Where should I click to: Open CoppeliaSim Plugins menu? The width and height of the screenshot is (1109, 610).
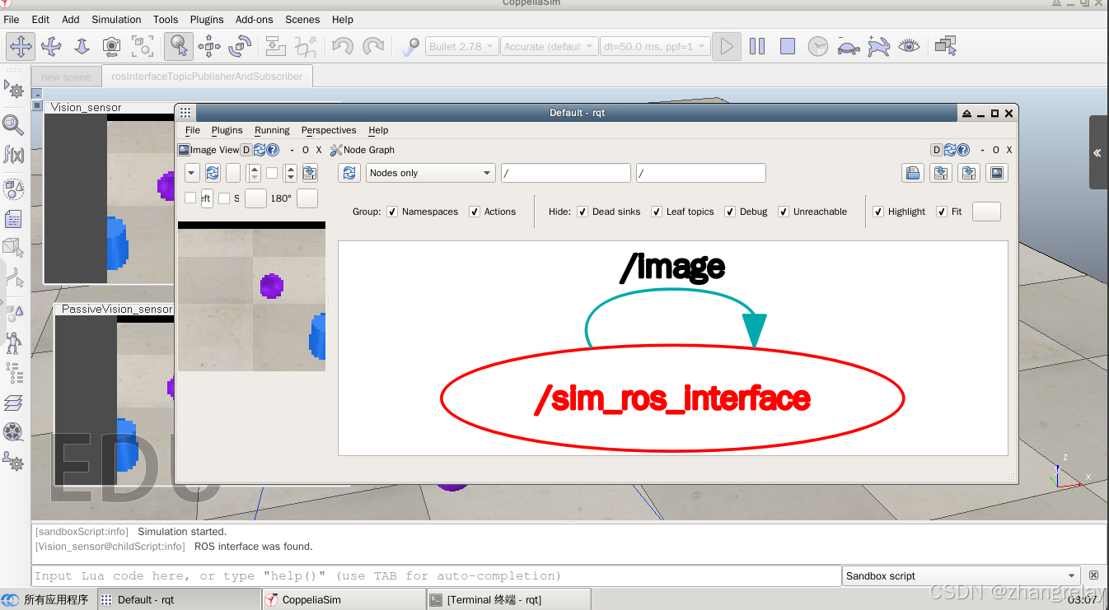(207, 19)
